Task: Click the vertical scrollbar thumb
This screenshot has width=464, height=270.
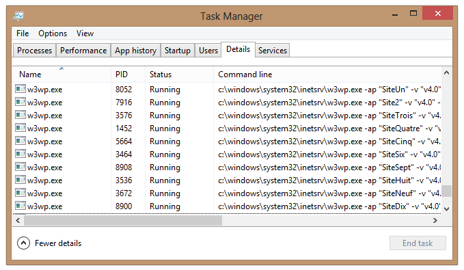Action: pos(446,191)
